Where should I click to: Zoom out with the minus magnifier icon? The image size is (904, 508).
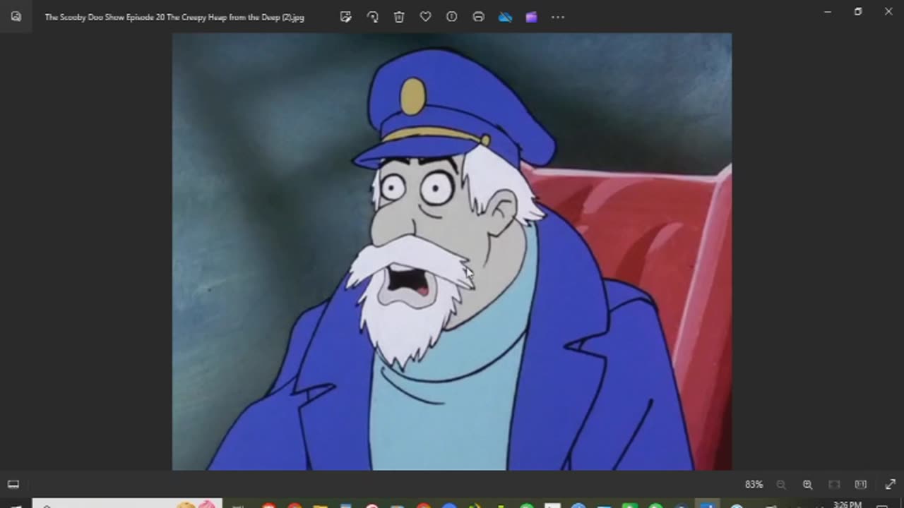click(x=781, y=485)
